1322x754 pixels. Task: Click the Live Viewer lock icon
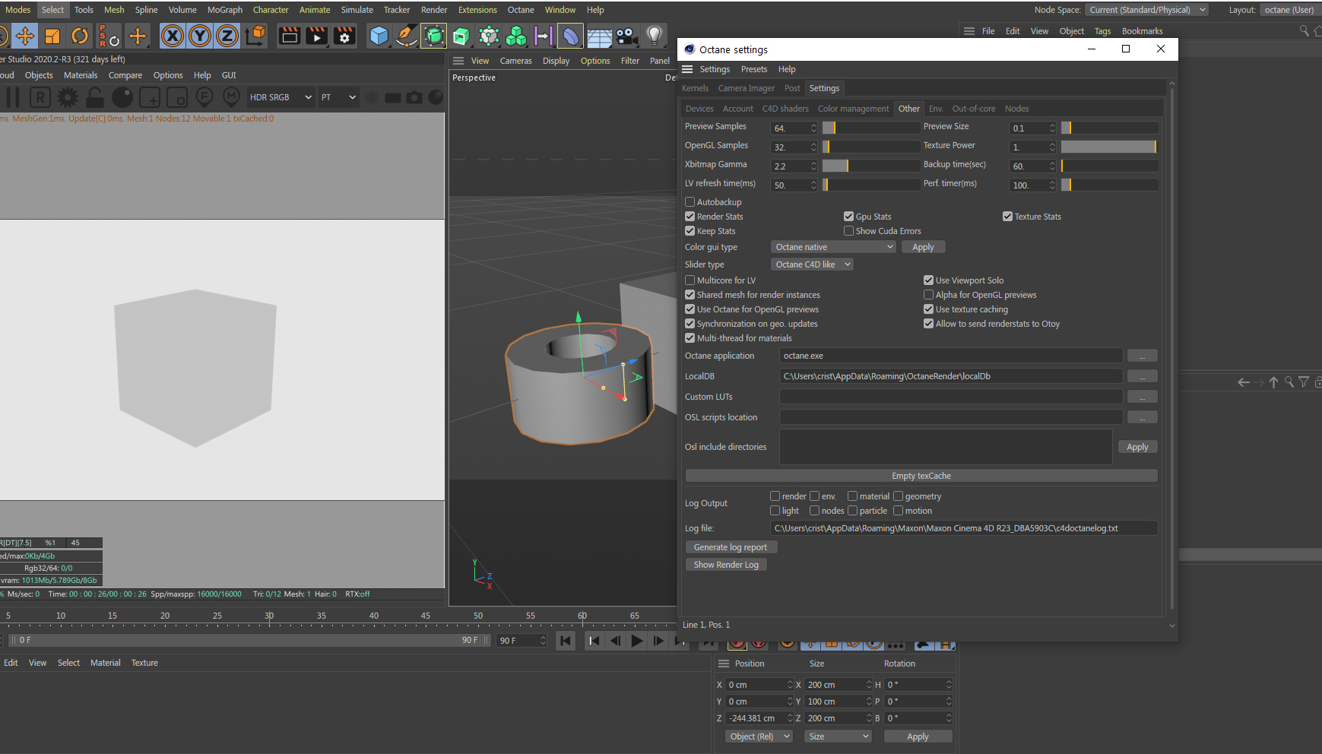click(x=95, y=97)
